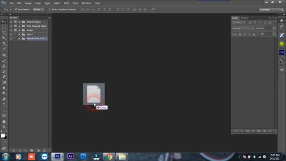Image resolution: width=286 pixels, height=161 pixels.
Task: Click Begin recording icon in Actions panel
Action: (20, 151)
